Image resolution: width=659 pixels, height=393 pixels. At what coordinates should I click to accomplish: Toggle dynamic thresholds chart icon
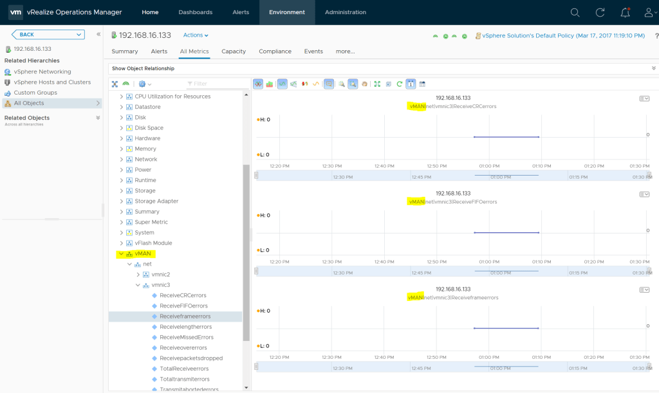[x=283, y=84]
